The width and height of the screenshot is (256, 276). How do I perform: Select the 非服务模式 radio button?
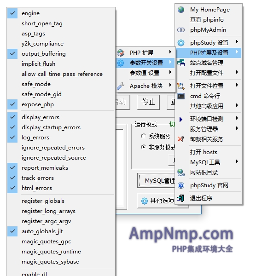[143, 147]
